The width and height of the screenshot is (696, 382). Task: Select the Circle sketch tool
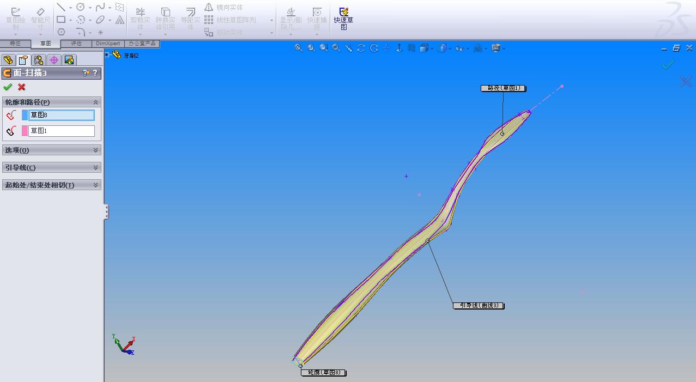coord(81,7)
